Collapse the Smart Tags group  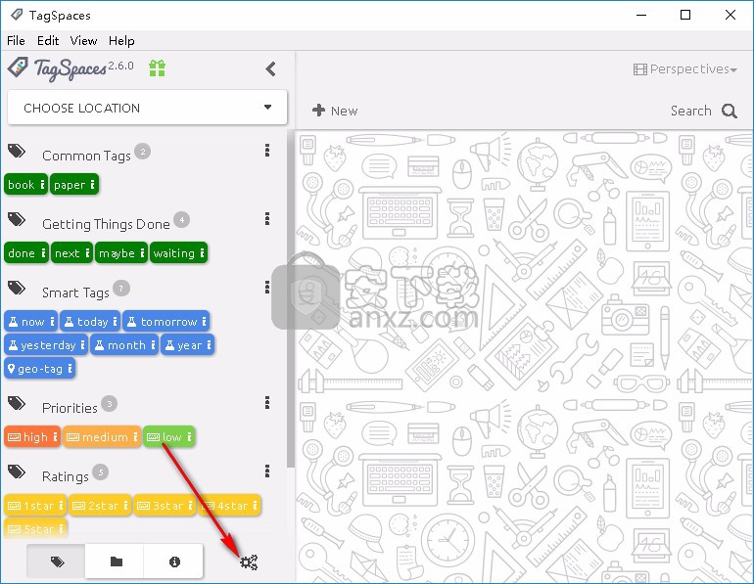tap(17, 289)
